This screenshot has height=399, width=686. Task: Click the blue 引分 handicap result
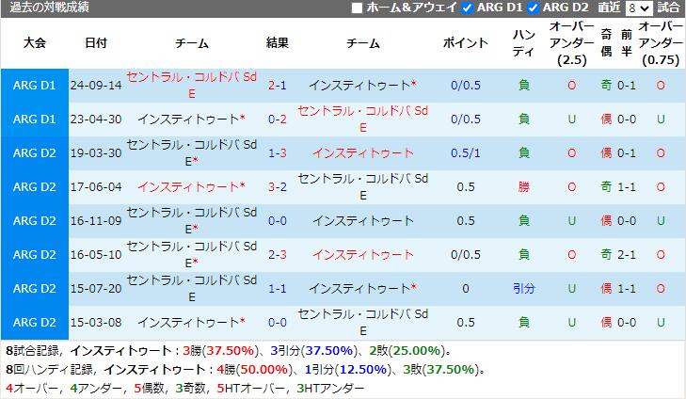coord(523,289)
